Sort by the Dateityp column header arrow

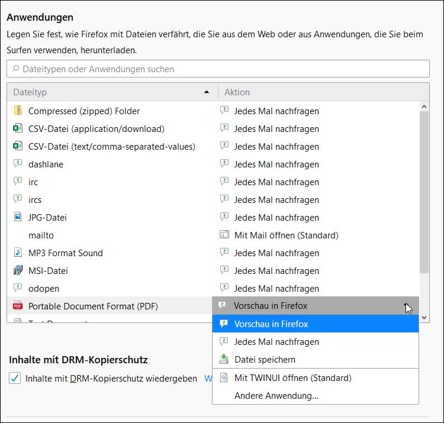click(x=207, y=92)
